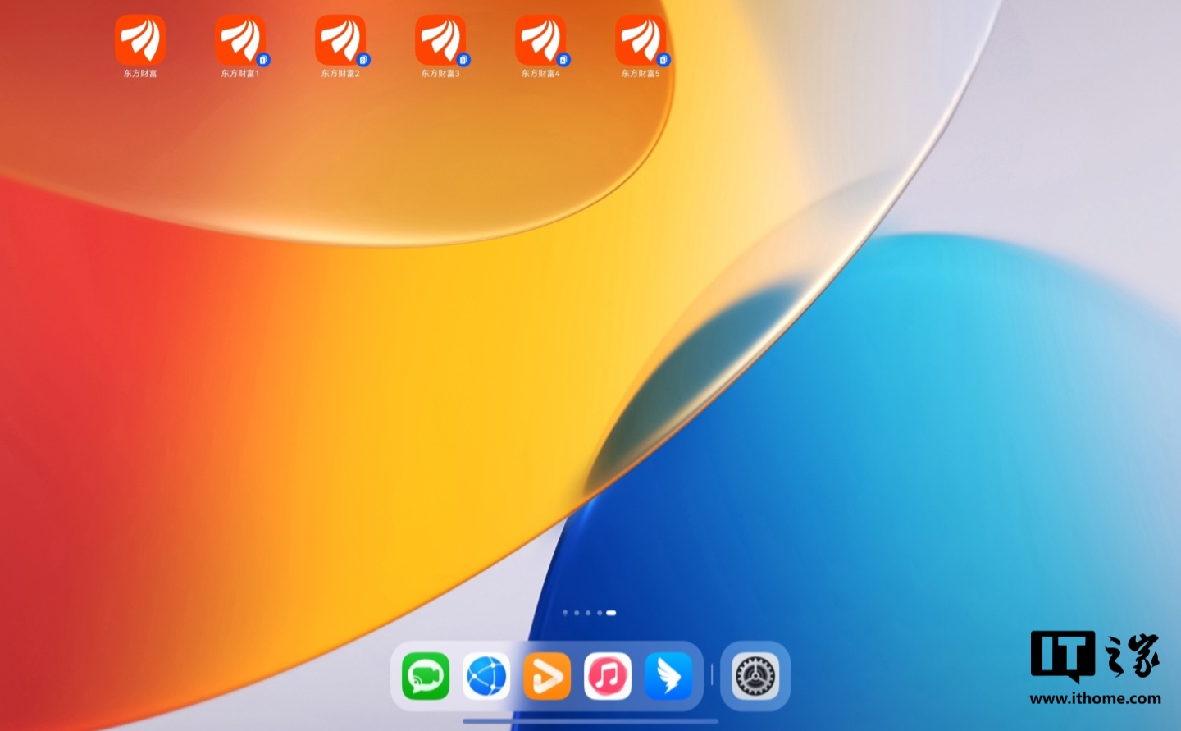Select the leftmost small page indicator dot
This screenshot has height=731, width=1181.
[565, 613]
